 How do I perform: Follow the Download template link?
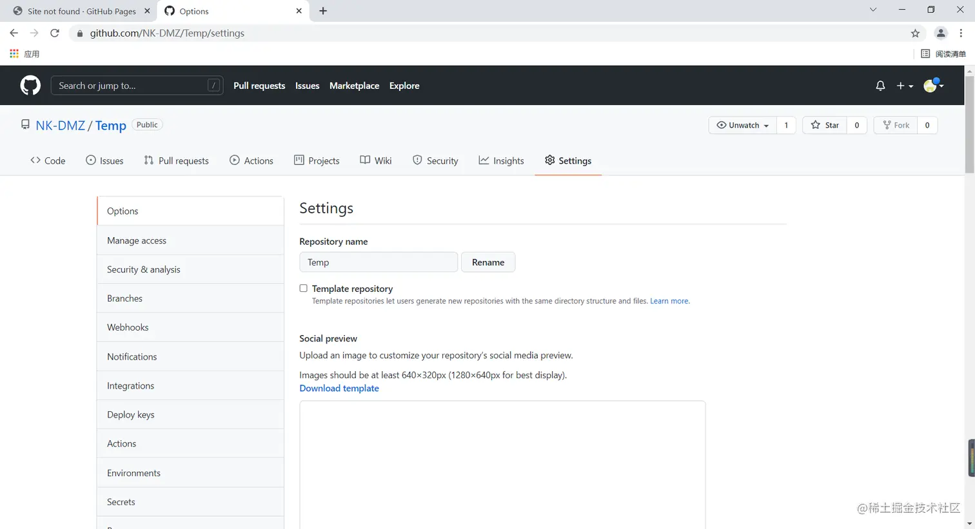tap(339, 388)
